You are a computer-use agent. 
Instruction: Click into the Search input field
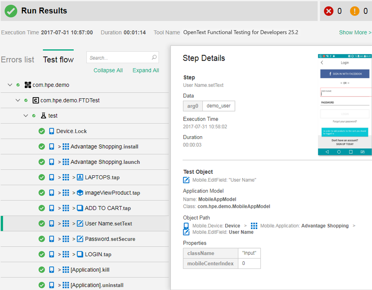pos(119,58)
